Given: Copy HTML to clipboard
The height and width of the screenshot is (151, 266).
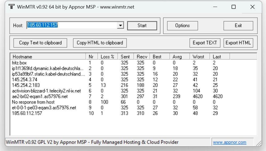Looking at the screenshot, I should [x=100, y=43].
